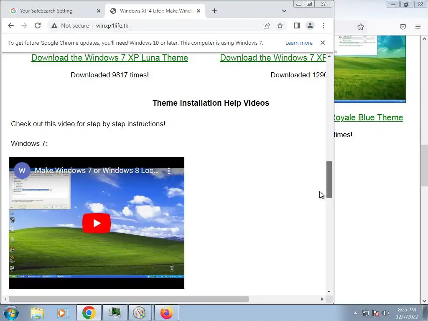Click the page's vertical scrollbar thumb
428x321 pixels.
pyautogui.click(x=329, y=179)
